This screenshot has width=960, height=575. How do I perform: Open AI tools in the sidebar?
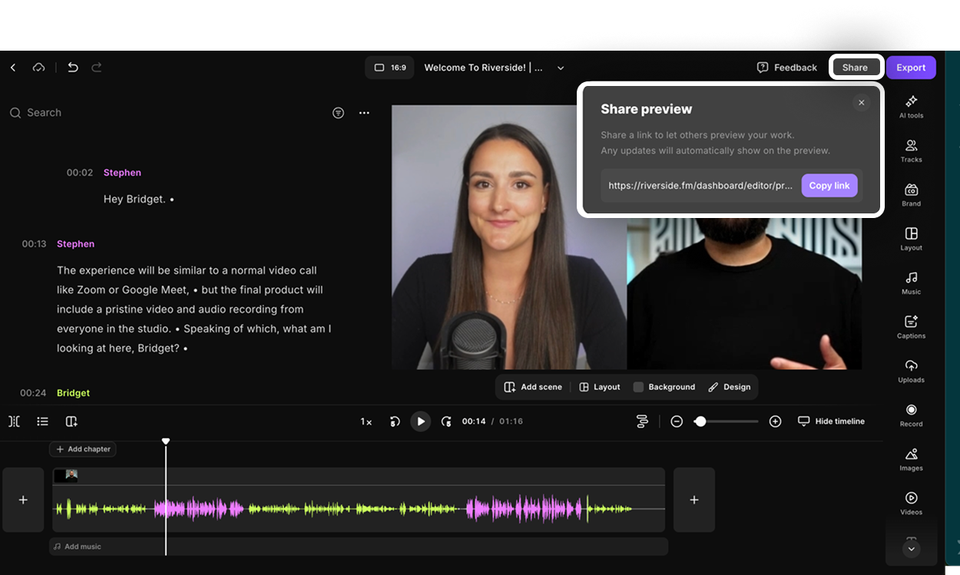pyautogui.click(x=911, y=106)
